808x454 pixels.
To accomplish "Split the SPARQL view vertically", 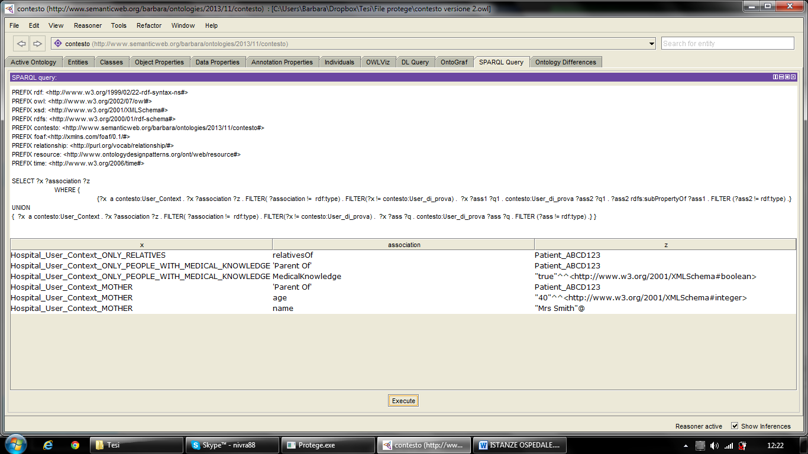I will pos(775,77).
